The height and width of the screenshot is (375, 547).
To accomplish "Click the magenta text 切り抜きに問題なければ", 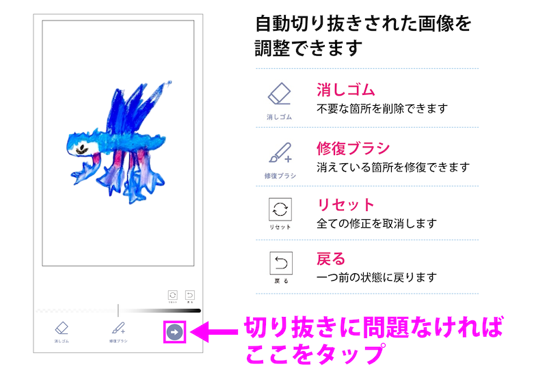I will tap(373, 327).
